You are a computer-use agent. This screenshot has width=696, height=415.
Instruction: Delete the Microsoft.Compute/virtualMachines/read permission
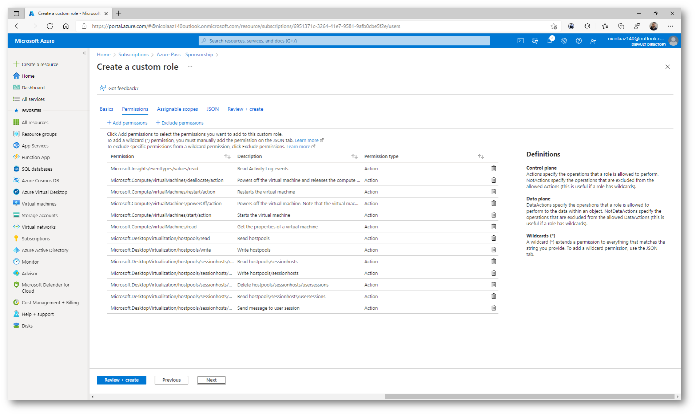494,227
